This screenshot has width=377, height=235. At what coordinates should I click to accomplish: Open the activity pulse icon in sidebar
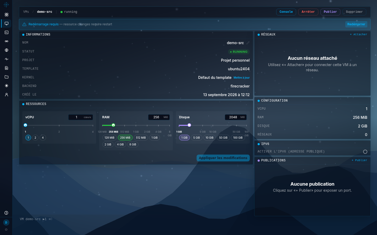pos(7,59)
